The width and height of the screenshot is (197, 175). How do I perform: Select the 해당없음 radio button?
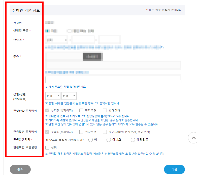click(133, 140)
